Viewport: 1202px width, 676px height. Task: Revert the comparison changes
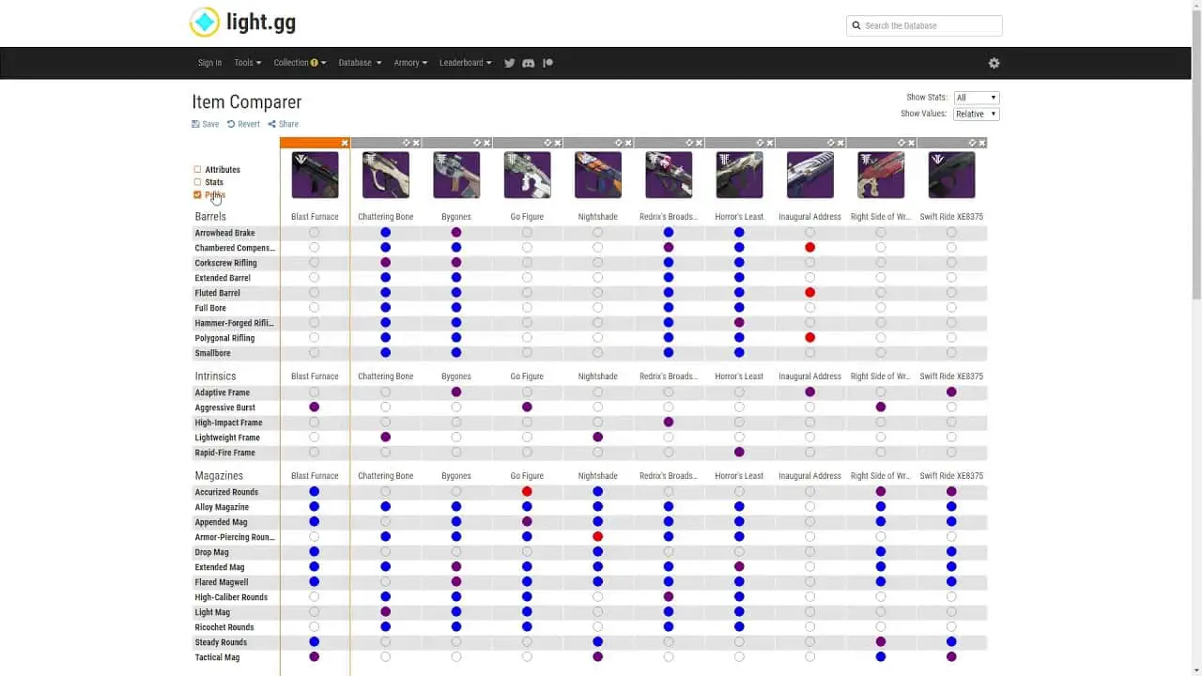click(x=243, y=124)
